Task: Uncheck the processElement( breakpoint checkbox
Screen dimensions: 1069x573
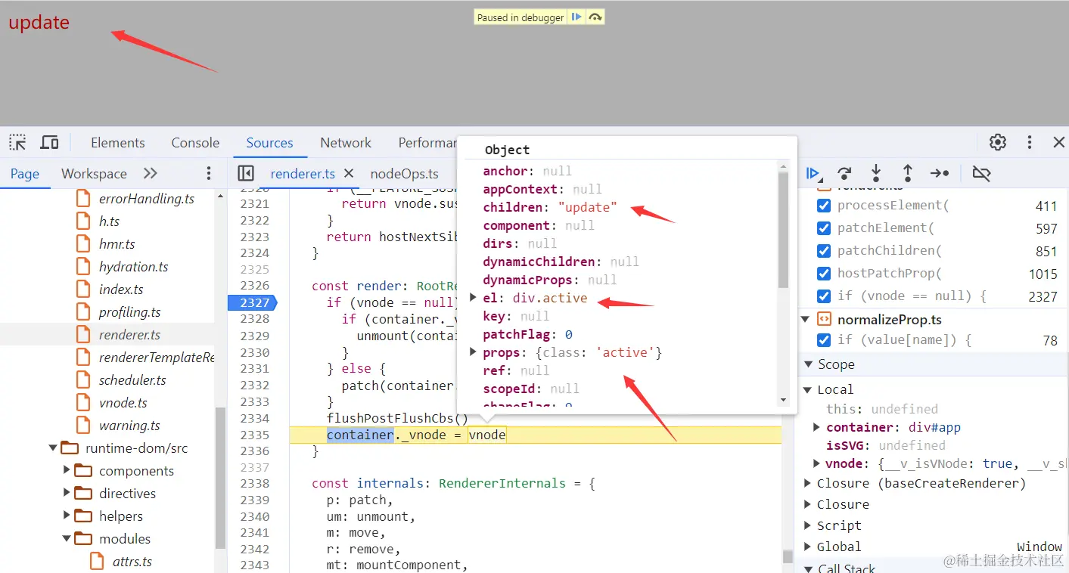Action: tap(824, 206)
